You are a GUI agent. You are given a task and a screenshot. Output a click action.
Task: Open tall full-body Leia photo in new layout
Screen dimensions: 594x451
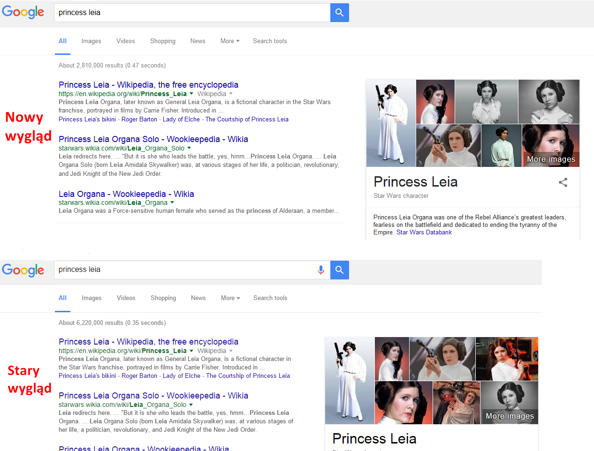pyautogui.click(x=391, y=123)
